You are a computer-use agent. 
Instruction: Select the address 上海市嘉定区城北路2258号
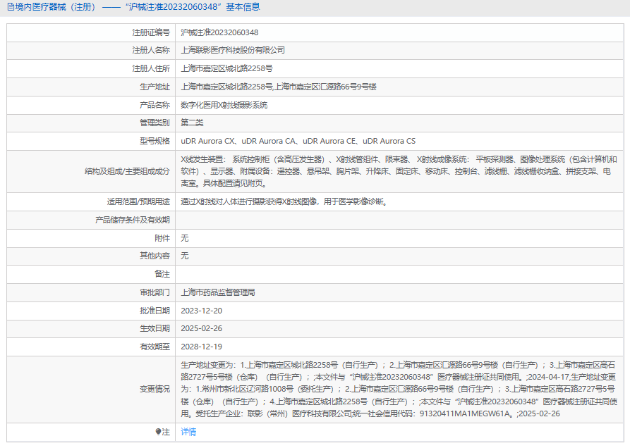pyautogui.click(x=226, y=68)
